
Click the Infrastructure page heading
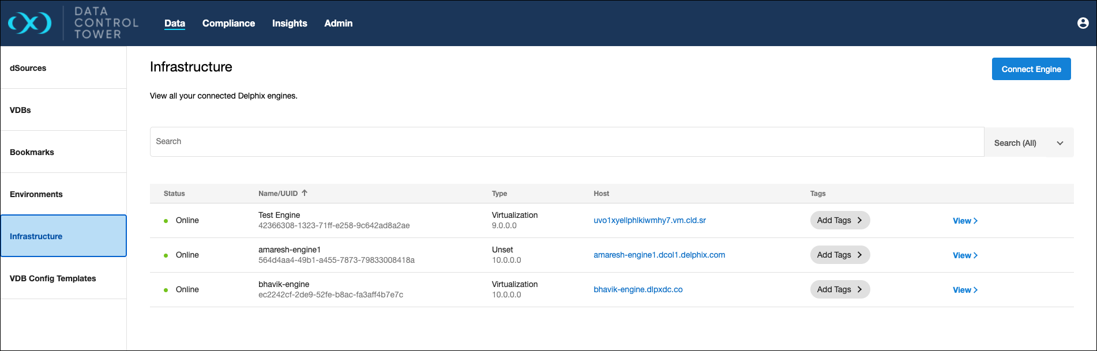tap(191, 67)
